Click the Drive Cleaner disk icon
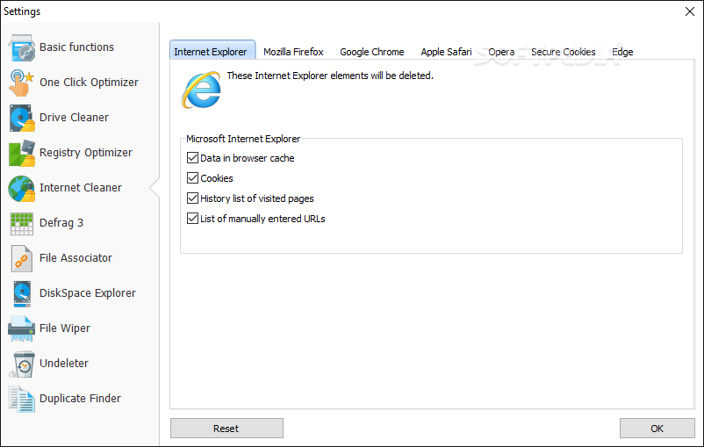Viewport: 704px width, 447px height. coord(22,118)
